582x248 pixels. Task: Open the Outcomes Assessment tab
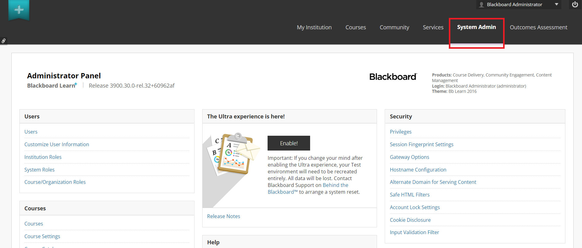(x=539, y=27)
